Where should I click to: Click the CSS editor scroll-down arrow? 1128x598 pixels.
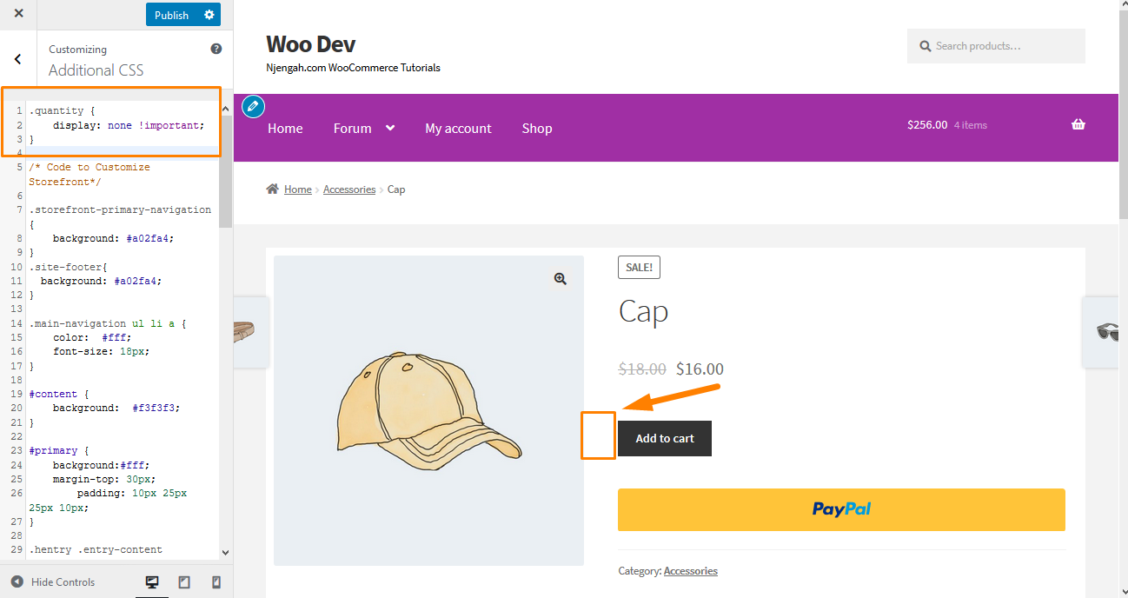[226, 551]
